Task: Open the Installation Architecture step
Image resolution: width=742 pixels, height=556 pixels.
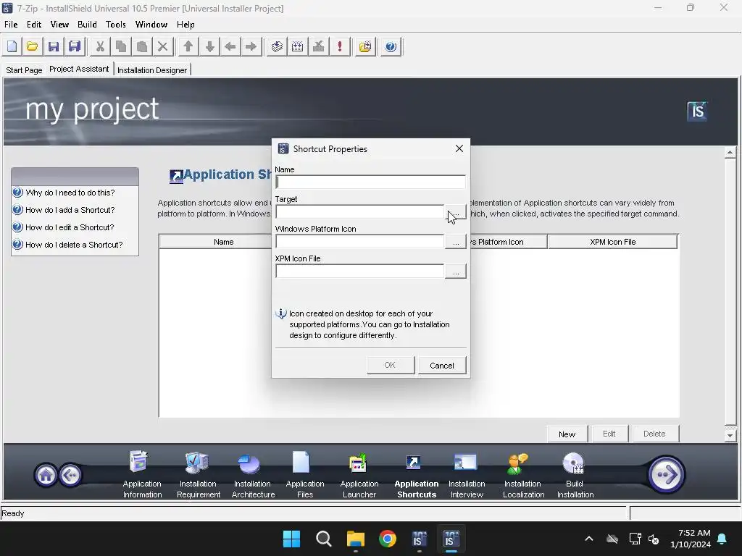Action: point(253,474)
